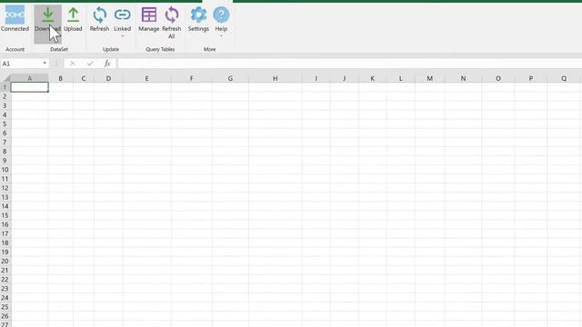Select column L header
Screen dimensions: 582x327
click(x=400, y=78)
